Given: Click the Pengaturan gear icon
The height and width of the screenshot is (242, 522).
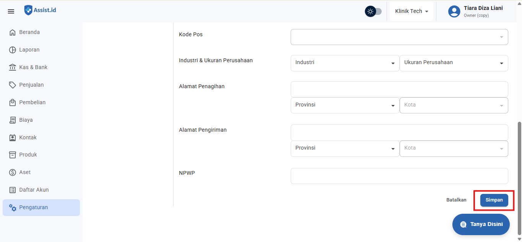Looking at the screenshot, I should tap(13, 208).
